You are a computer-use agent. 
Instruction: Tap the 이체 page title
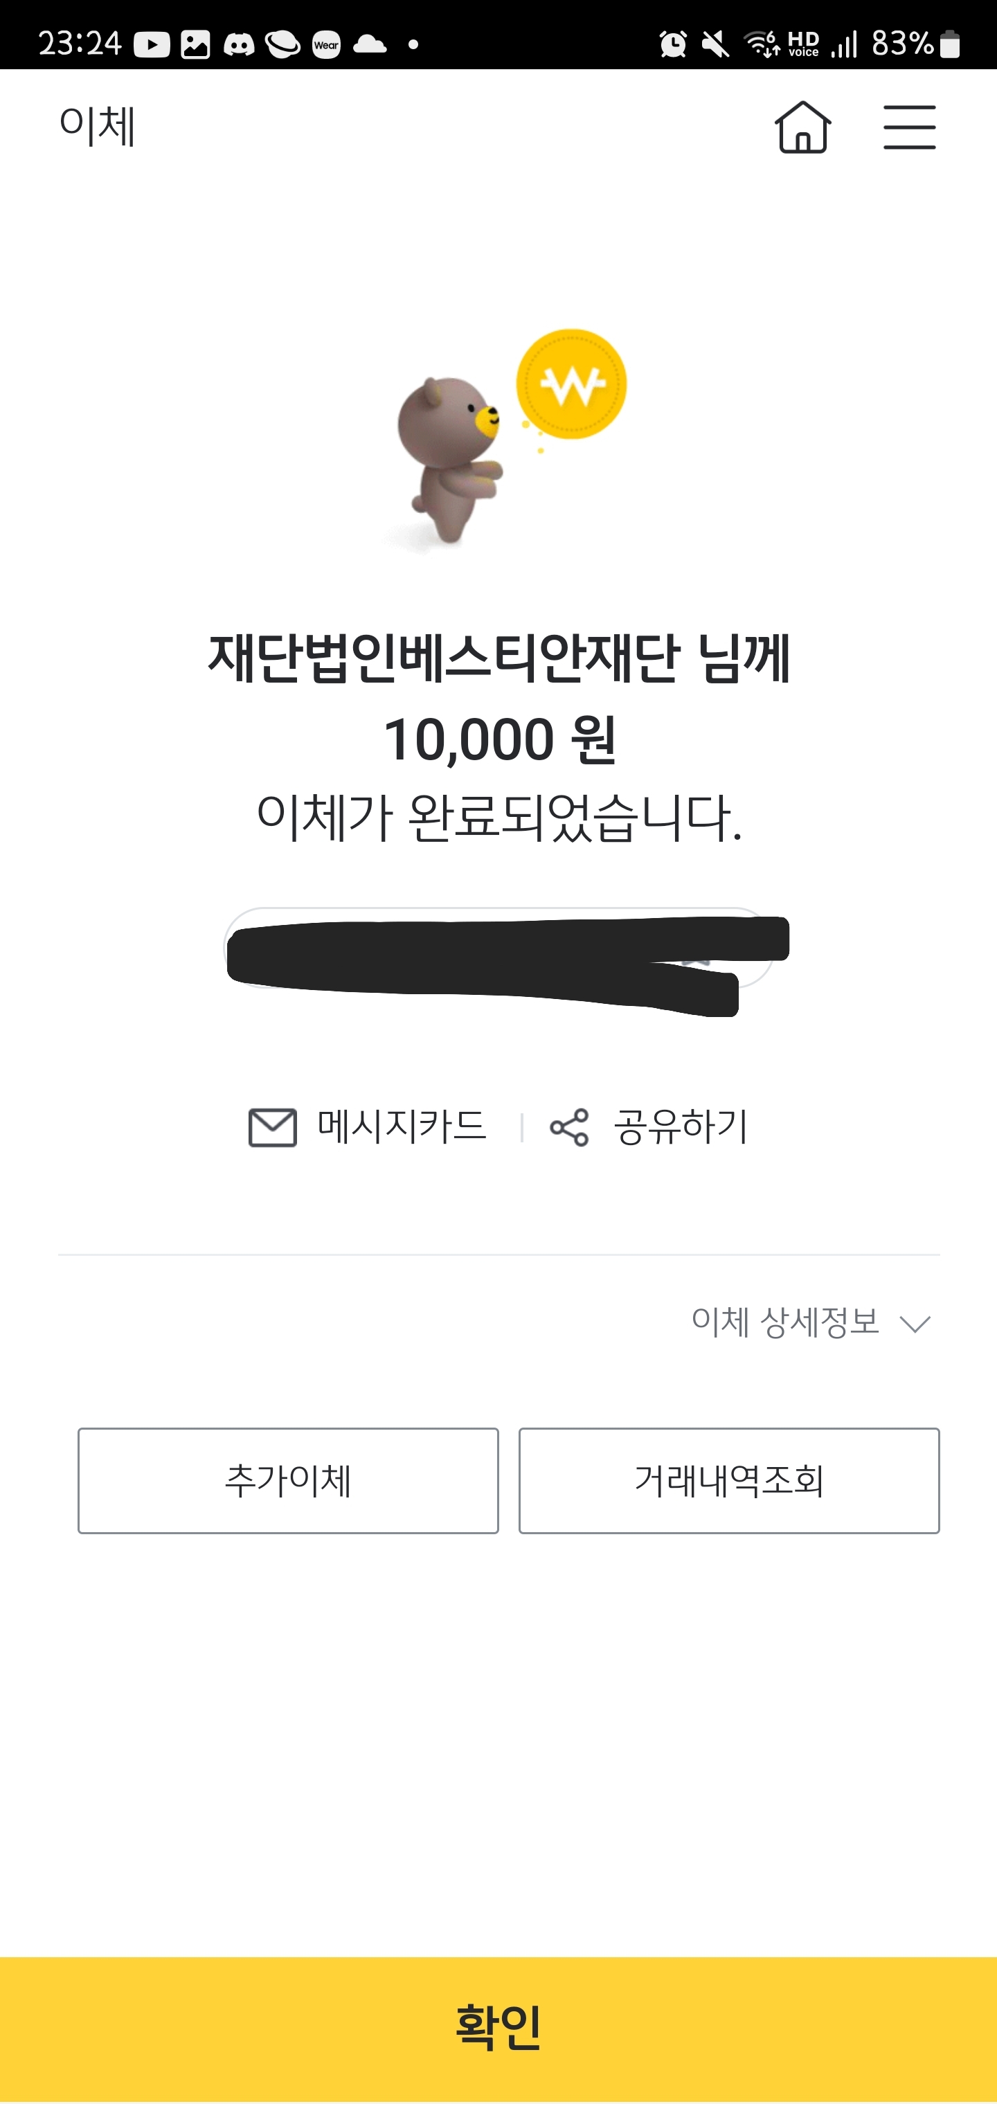point(97,127)
